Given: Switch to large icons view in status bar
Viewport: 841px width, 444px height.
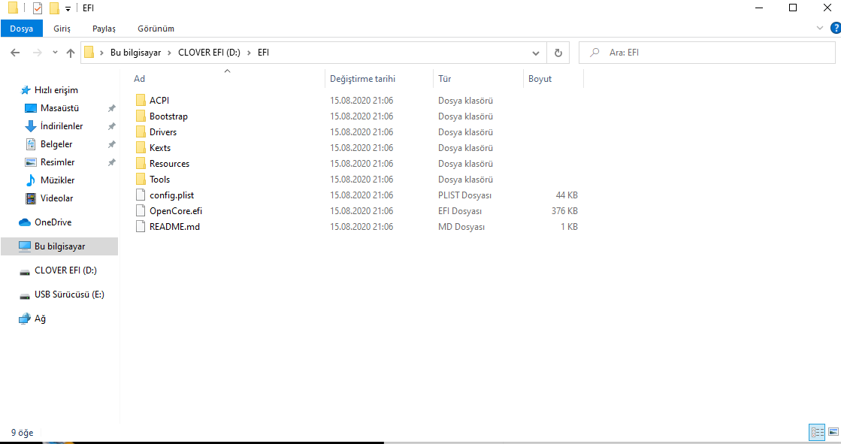Looking at the screenshot, I should (x=833, y=432).
